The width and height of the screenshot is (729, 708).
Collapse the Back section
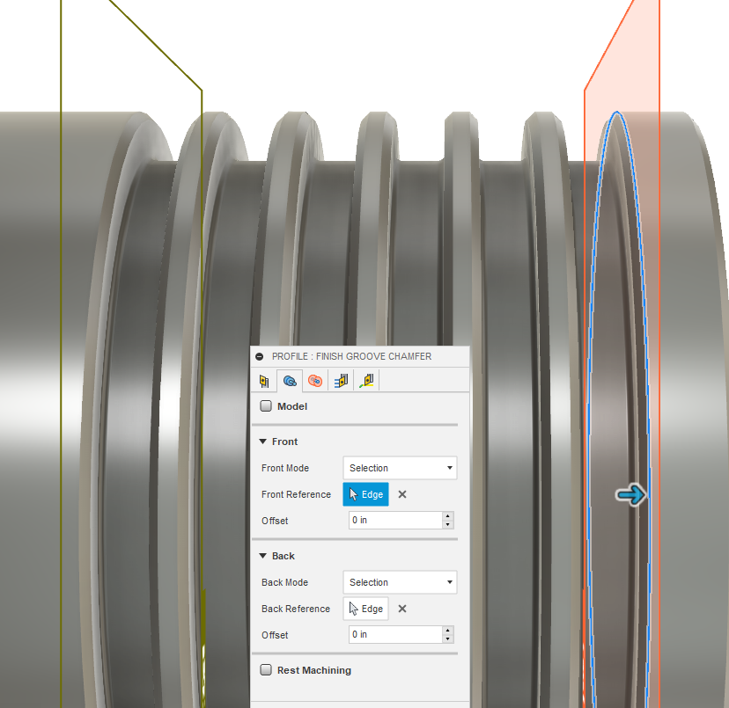pos(262,556)
